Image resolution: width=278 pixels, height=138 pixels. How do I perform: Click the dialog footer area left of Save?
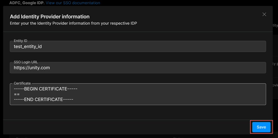click(x=125, y=127)
